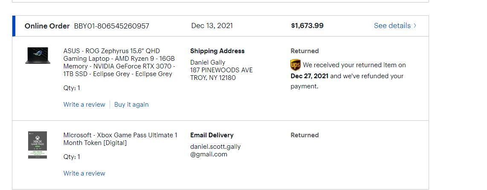Select order number BBY01-806545260957

[x=112, y=26]
